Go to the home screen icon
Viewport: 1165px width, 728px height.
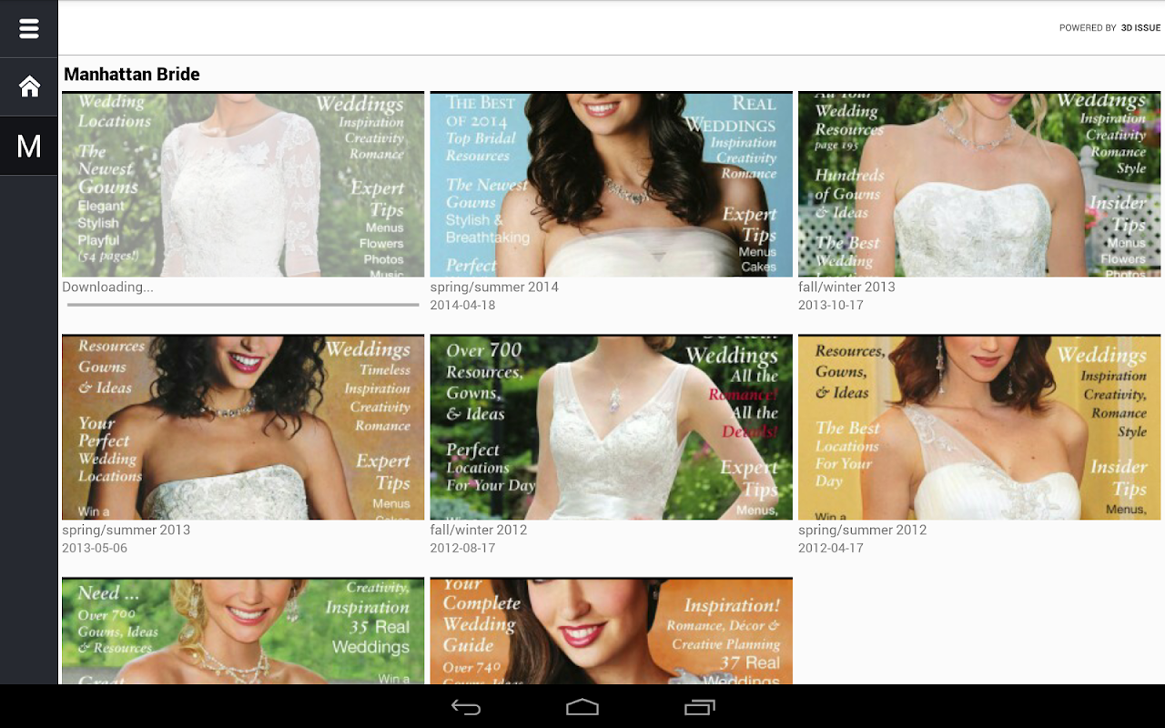[29, 86]
